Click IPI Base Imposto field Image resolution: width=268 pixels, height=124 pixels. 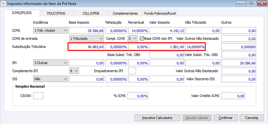[86, 63]
